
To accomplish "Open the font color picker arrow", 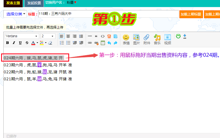I will [37, 43].
